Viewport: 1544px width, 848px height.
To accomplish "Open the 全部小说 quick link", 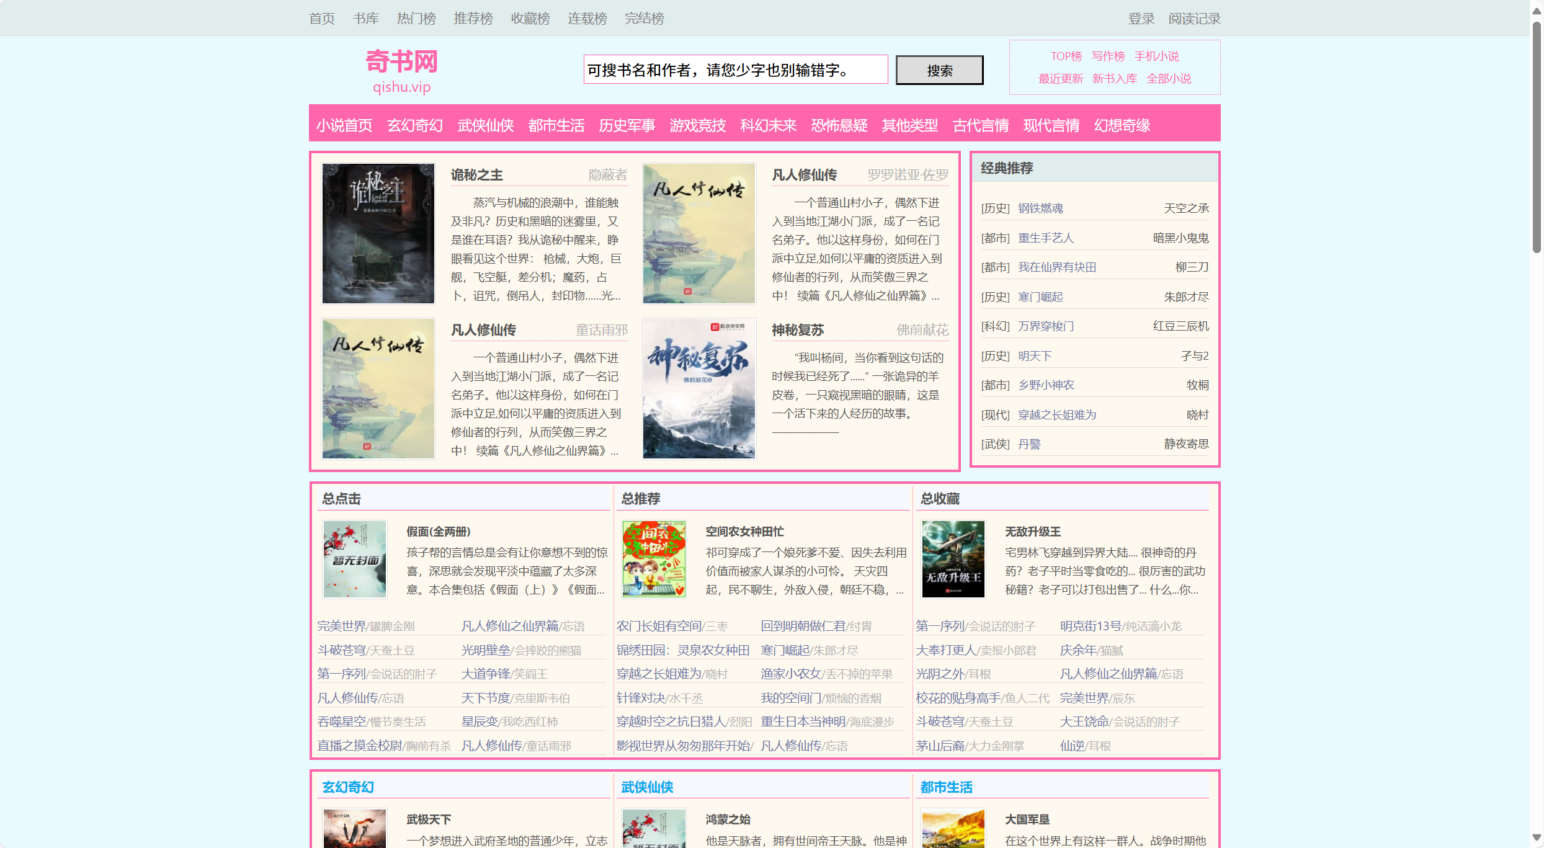I will (1169, 79).
